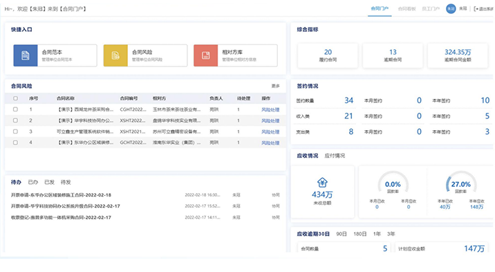Viewport: 495px width, 272px height.
Task: Click the 324.35万 逾期合同金额 card
Action: coord(458,55)
